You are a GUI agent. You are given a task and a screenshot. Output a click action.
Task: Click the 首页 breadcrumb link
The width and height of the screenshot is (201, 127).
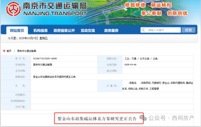click(9, 51)
